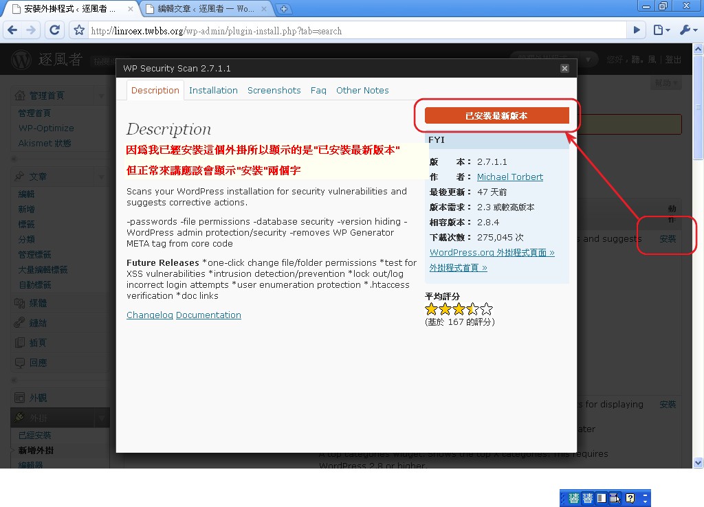
Task: Click the 管理首頁 dashboard house icon
Action: tap(20, 95)
